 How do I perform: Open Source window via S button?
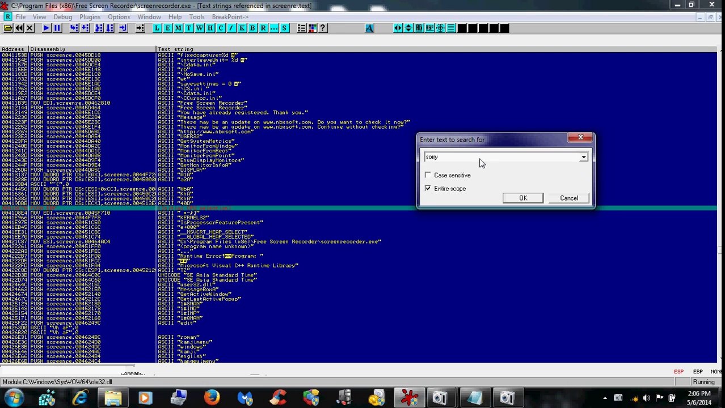click(x=285, y=28)
